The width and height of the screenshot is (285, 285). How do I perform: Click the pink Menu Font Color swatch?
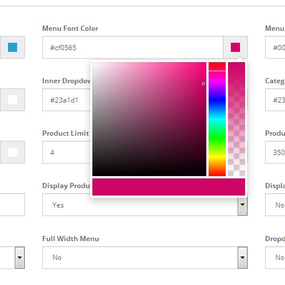click(x=235, y=47)
